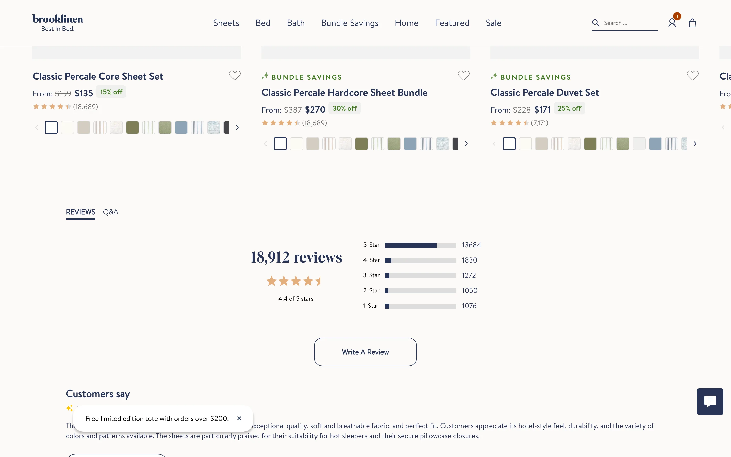Viewport: 731px width, 457px height.
Task: Favorite the Classic Percale Hardcore Sheet Bundle heart
Action: point(464,75)
